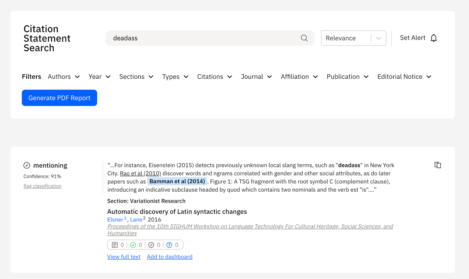Expand the Journal filter dropdown
This screenshot has width=469, height=279.
pos(256,77)
